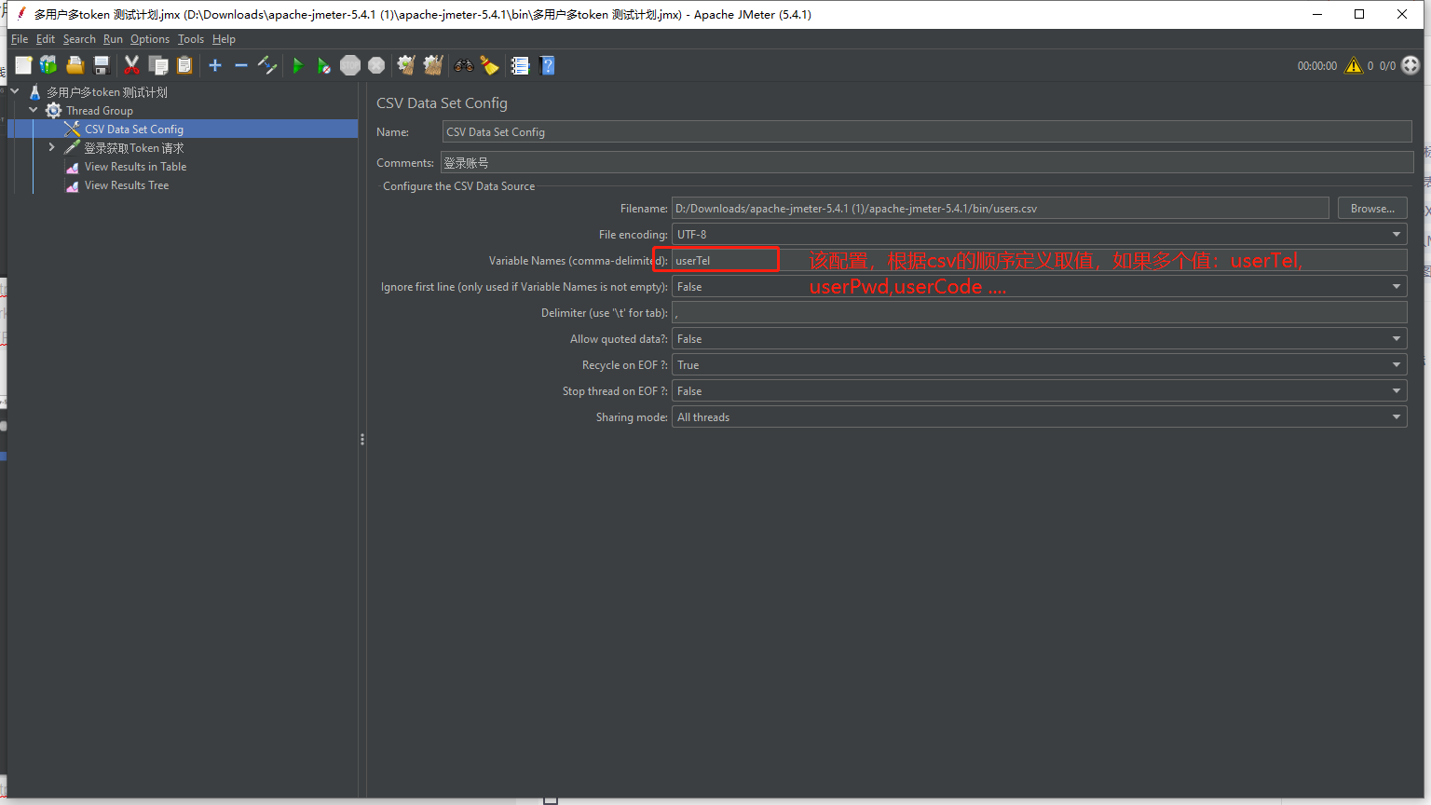The image size is (1431, 805).
Task: Click the JMeter feather icon in the title bar
Action: (x=20, y=14)
